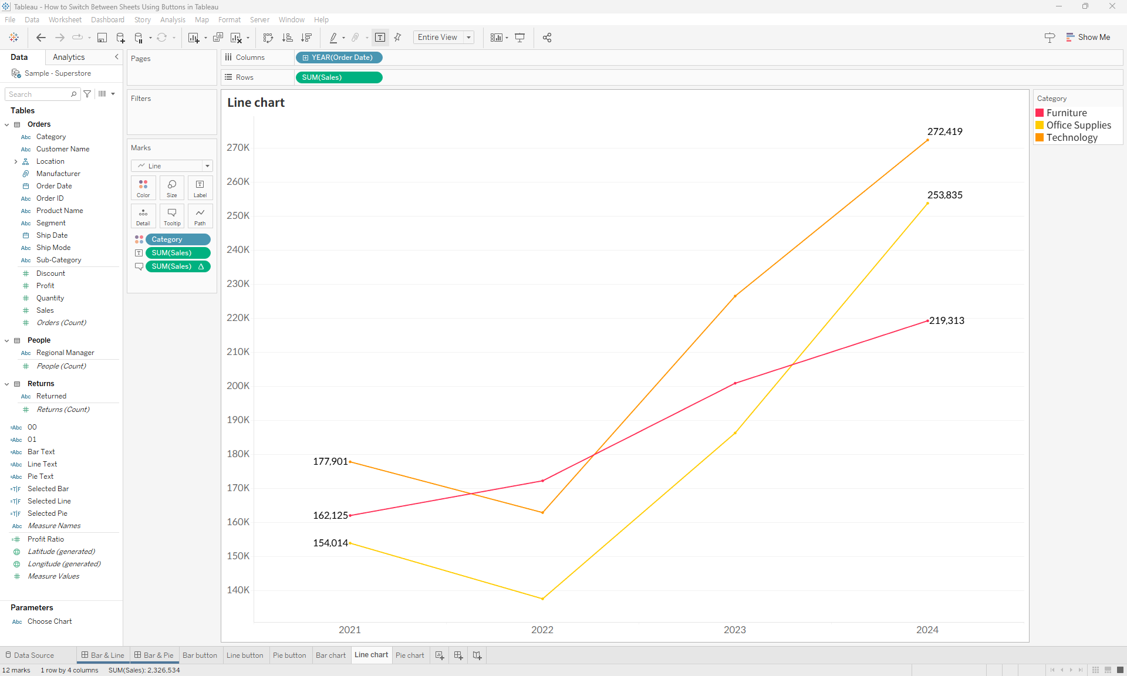Screen dimensions: 1127x676
Task: Open the mark type dropdown set to Line
Action: coord(207,165)
